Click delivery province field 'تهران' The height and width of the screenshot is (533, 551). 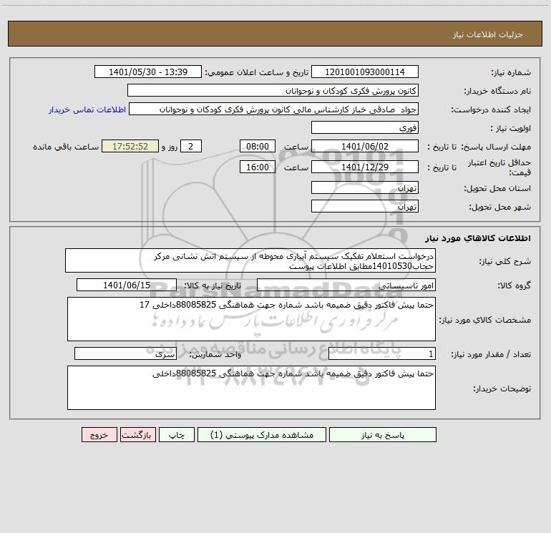[x=365, y=187]
